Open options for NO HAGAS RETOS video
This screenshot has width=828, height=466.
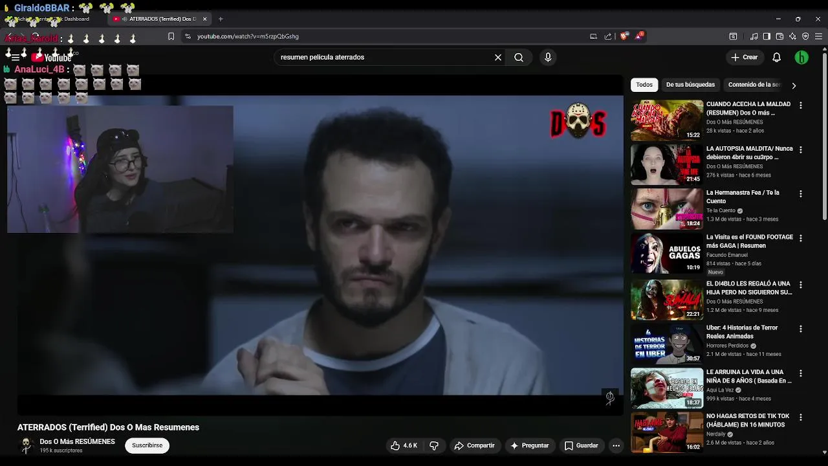(801, 417)
